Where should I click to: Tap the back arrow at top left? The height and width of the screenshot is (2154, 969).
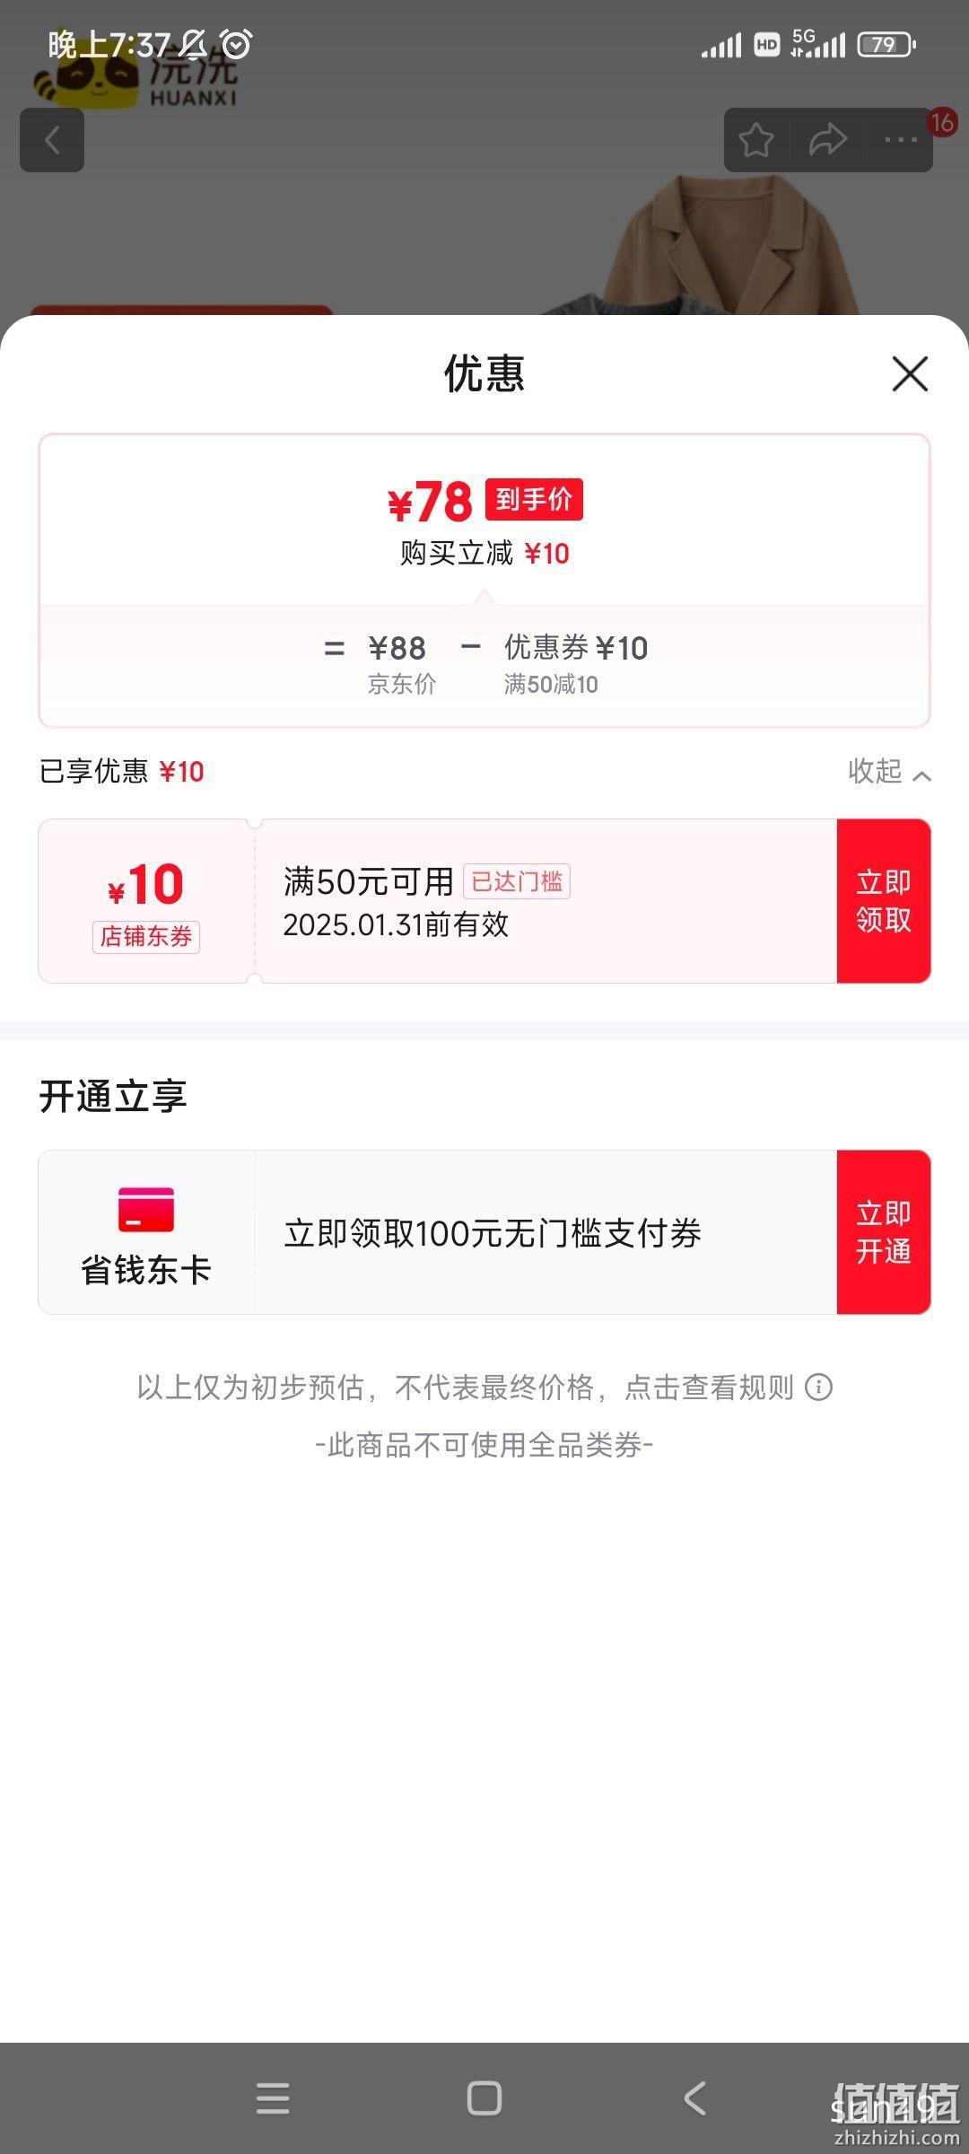[x=52, y=140]
